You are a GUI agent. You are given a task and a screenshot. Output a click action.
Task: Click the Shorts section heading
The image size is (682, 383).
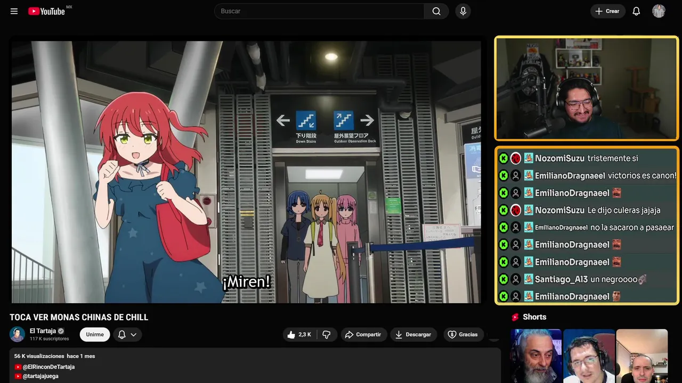[534, 317]
